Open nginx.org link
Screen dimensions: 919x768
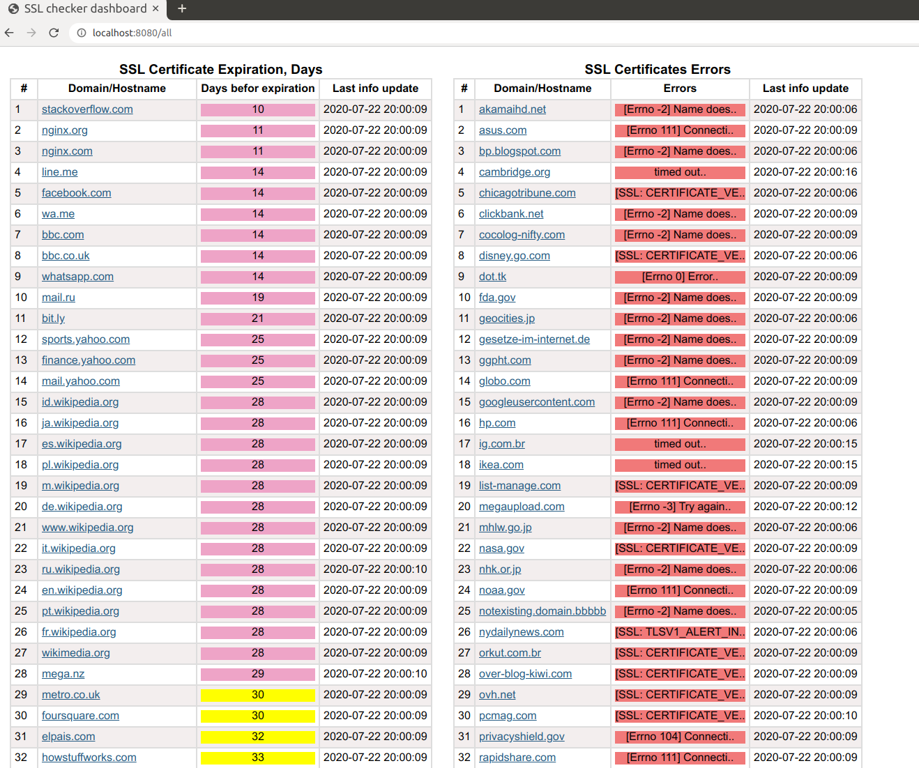coord(65,130)
